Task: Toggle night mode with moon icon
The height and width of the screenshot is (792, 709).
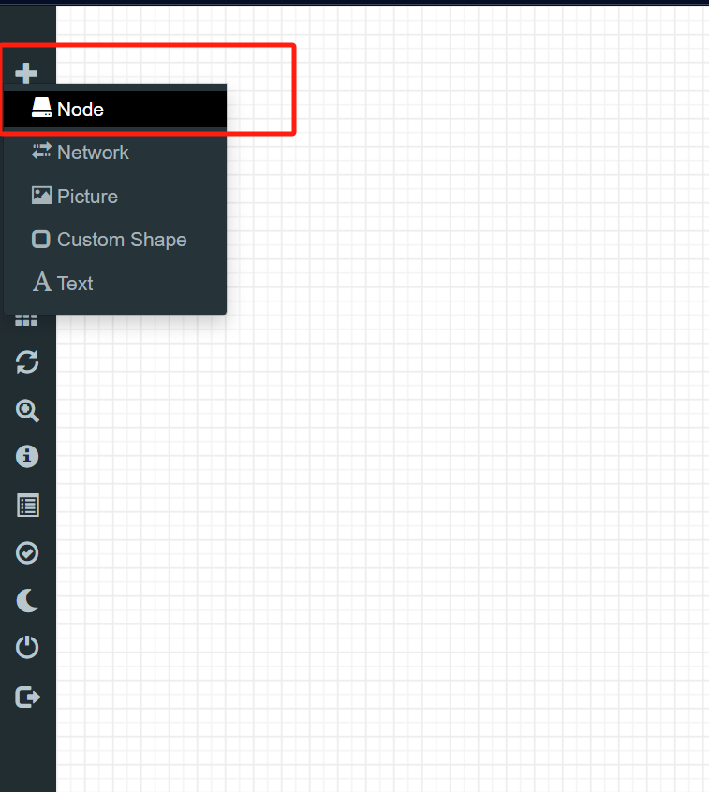Action: pos(27,601)
